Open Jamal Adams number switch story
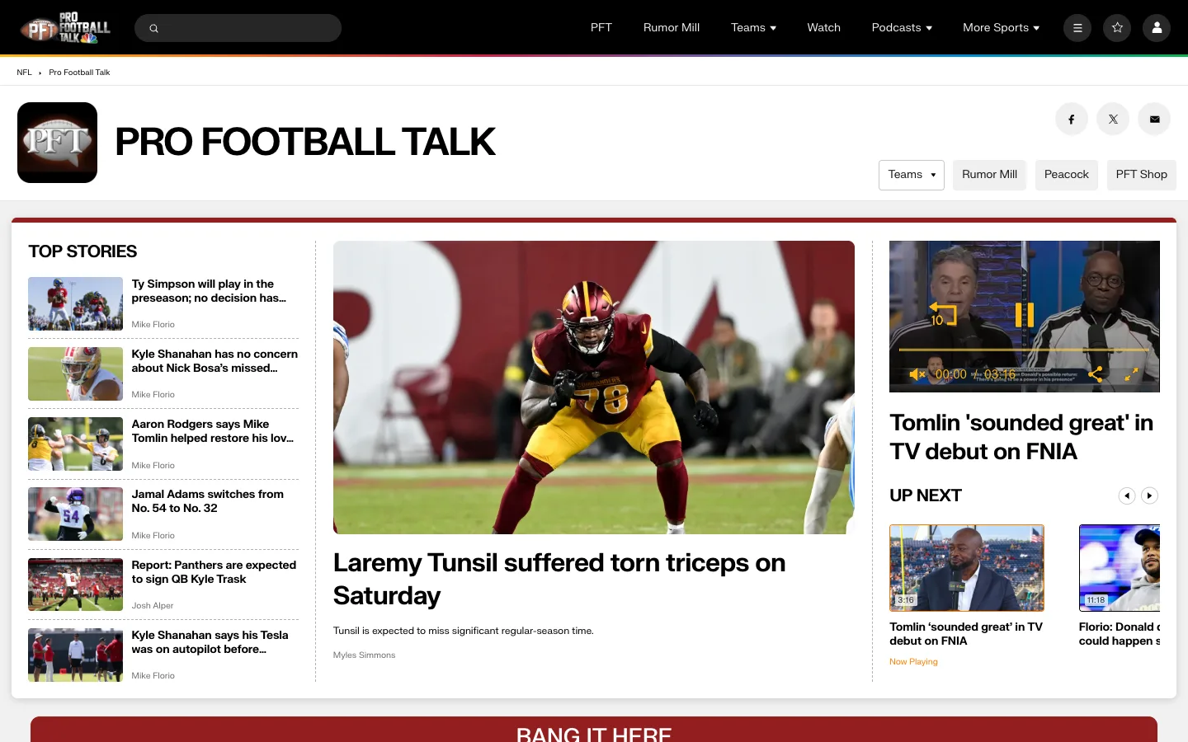The height and width of the screenshot is (742, 1188). [208, 501]
